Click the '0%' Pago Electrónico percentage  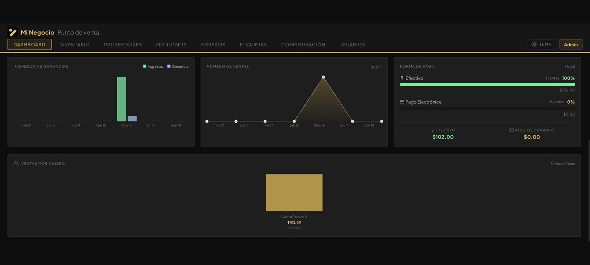point(571,102)
